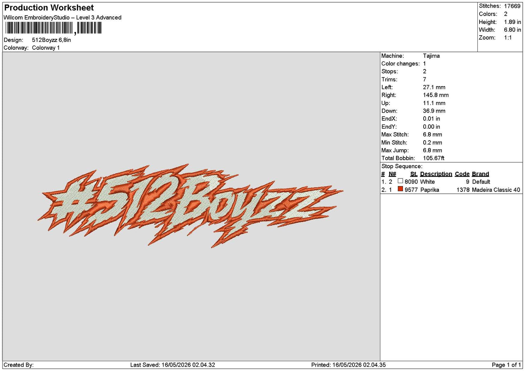Click the White description in stop 1
This screenshot has width=525, height=371.
click(428, 182)
